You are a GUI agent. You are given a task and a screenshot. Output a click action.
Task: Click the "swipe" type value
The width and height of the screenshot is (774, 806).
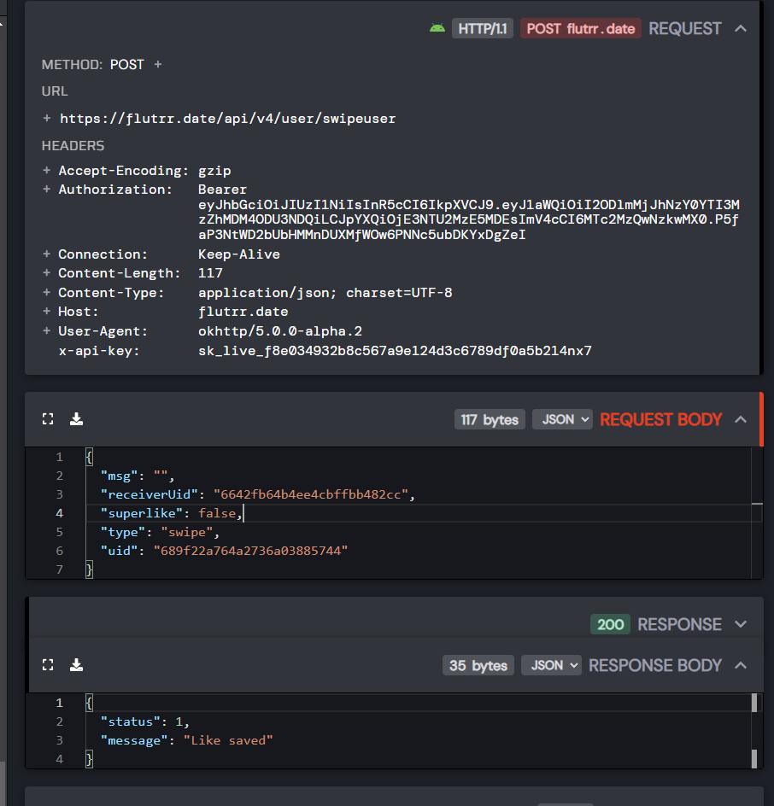pos(187,532)
